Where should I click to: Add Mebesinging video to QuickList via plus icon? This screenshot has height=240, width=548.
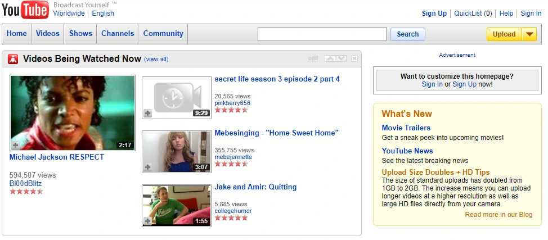click(148, 167)
